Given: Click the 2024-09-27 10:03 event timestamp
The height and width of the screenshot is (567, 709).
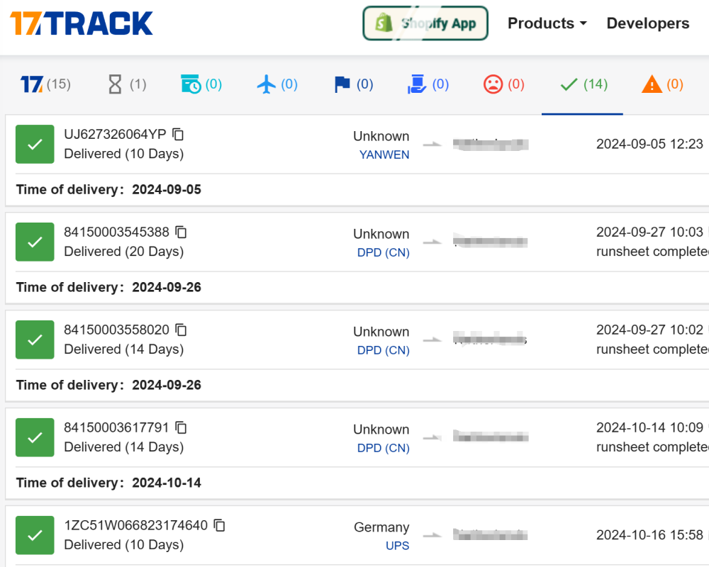Looking at the screenshot, I should point(649,232).
